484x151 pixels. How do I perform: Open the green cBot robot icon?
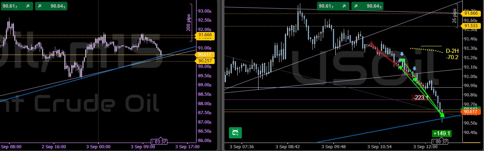pos(235,133)
